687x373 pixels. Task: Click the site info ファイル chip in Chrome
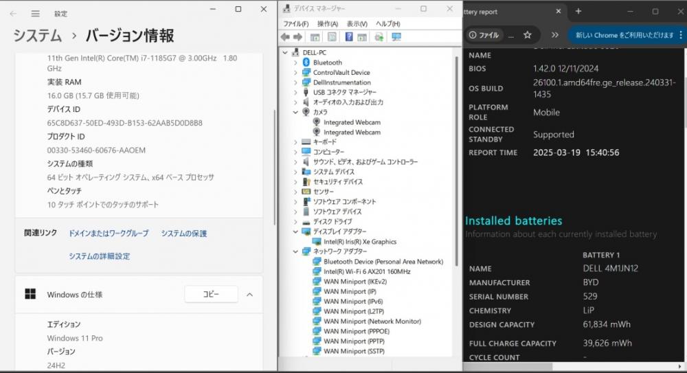[x=484, y=35]
